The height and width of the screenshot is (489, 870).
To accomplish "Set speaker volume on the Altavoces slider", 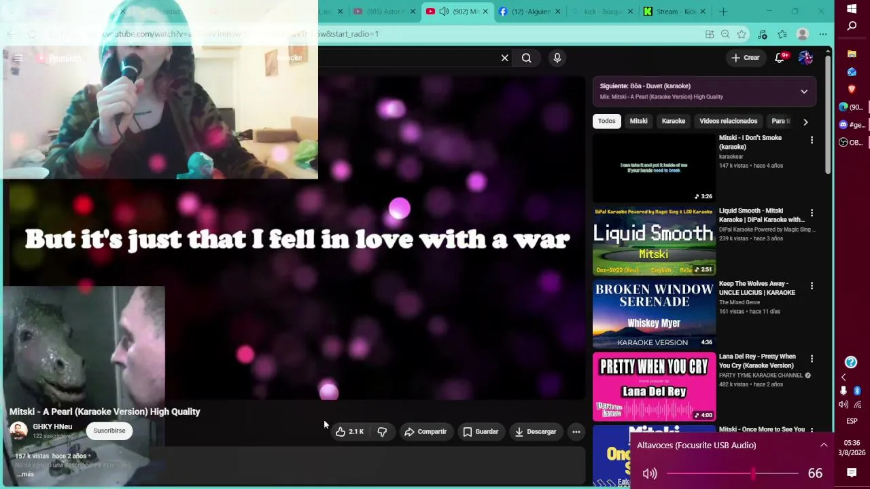I will pos(733,473).
